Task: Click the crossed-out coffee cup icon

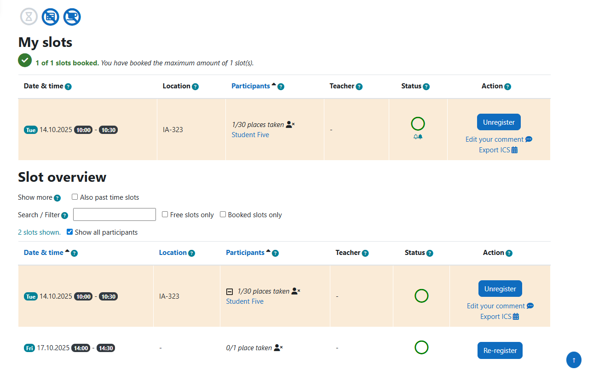Action: (72, 17)
